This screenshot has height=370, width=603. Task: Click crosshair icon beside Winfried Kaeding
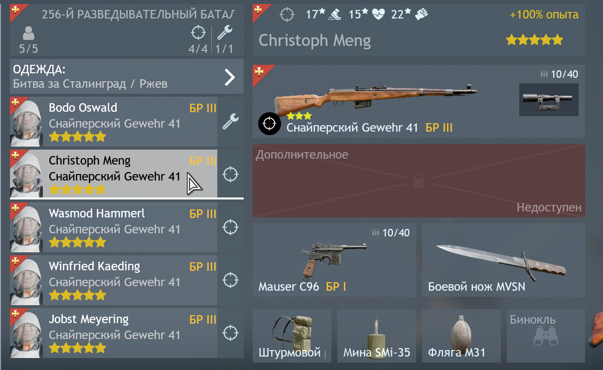pyautogui.click(x=230, y=280)
